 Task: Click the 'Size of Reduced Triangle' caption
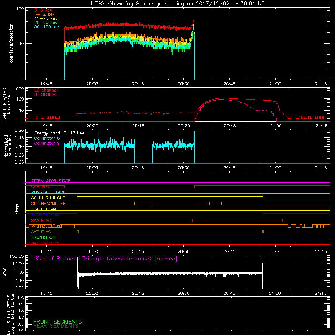click(106, 259)
